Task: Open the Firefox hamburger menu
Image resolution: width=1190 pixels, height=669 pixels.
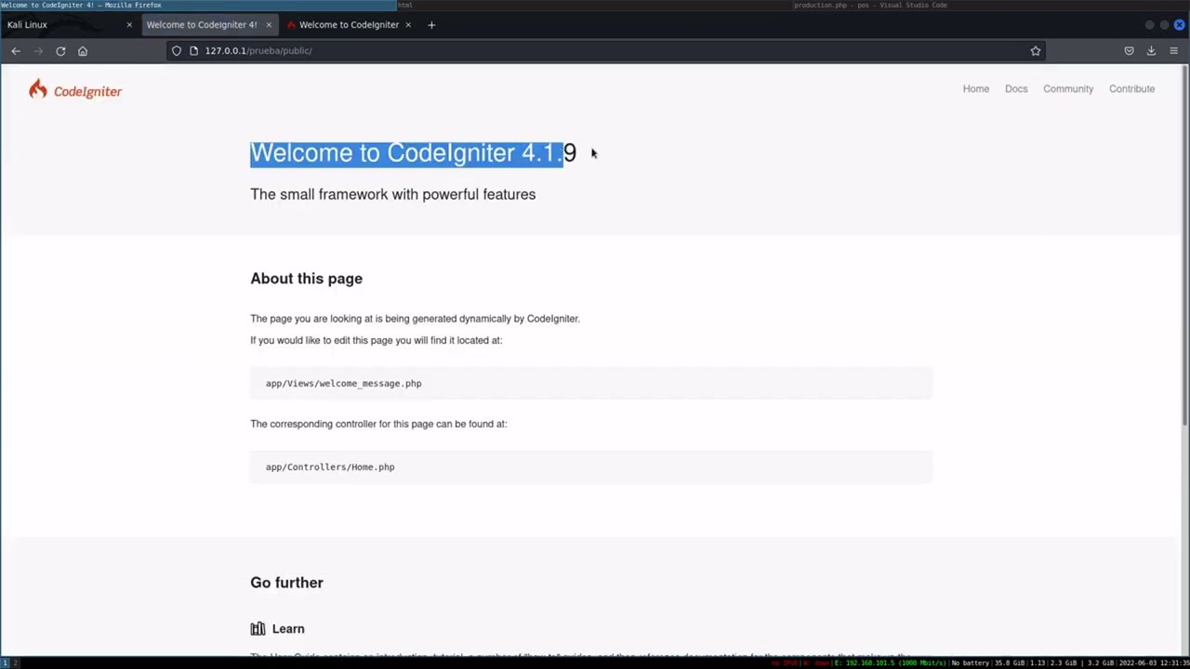Action: (x=1173, y=51)
